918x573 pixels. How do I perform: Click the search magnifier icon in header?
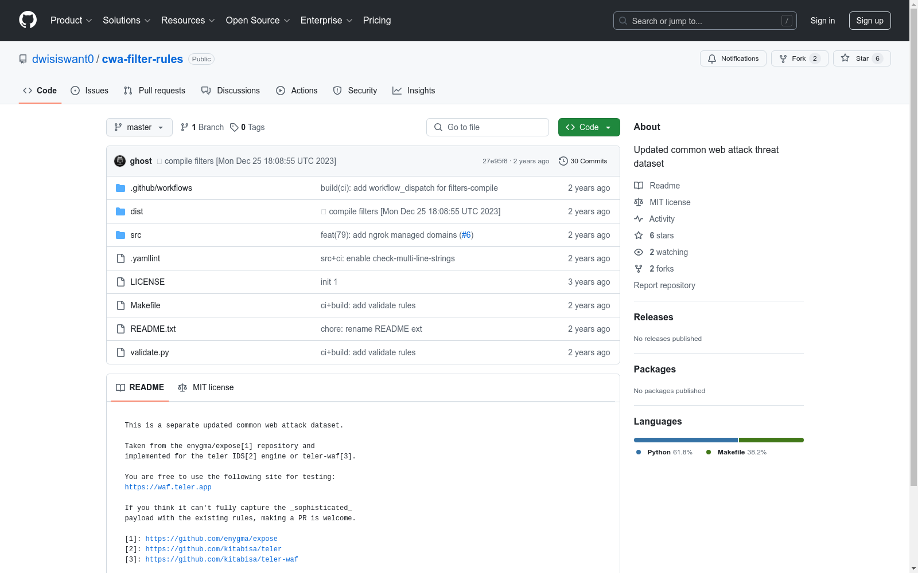(x=623, y=21)
